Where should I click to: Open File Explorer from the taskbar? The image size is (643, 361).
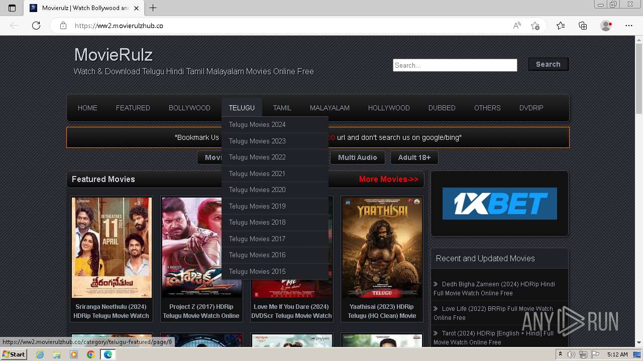57,354
